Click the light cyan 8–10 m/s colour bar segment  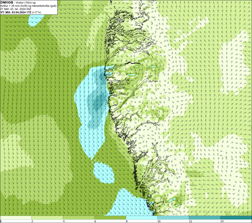pos(142,217)
